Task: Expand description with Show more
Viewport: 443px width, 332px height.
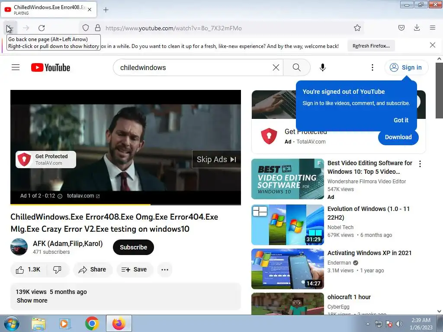Action: (x=32, y=301)
